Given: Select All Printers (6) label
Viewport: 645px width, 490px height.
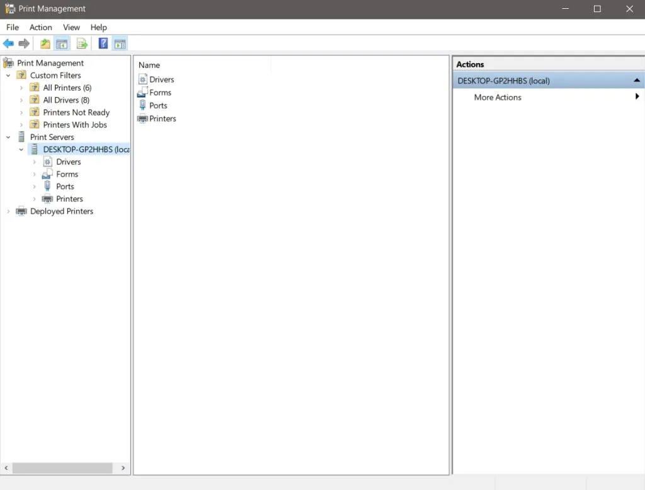Looking at the screenshot, I should pos(67,88).
